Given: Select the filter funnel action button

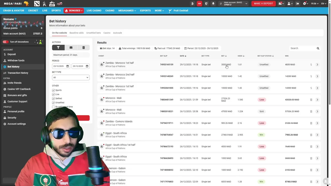Looking at the screenshot, I should click(x=58, y=48).
